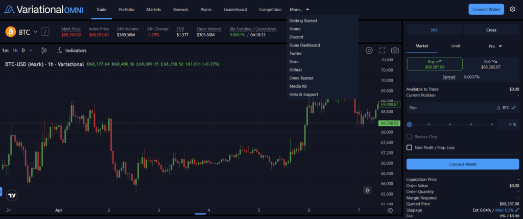Screen dimensions: 523x219
Task: Select the 1h timeframe
Action: click(15, 51)
